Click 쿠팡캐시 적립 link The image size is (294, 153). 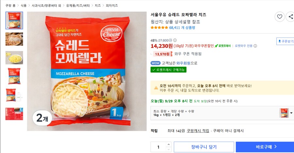(x=198, y=131)
